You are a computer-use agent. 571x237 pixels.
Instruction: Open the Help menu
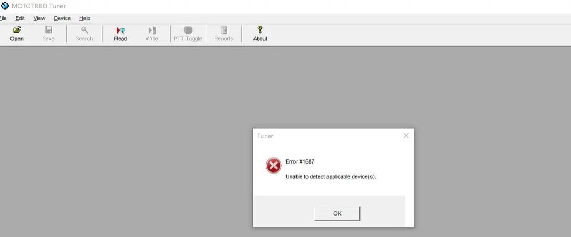coord(84,18)
